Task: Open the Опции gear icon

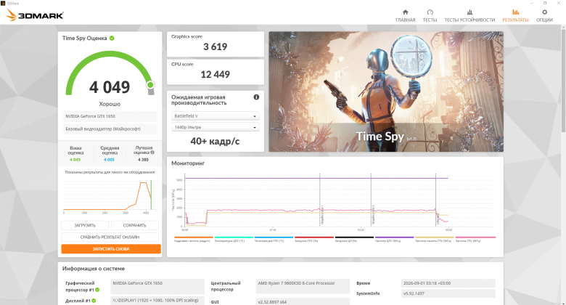Action: point(544,12)
